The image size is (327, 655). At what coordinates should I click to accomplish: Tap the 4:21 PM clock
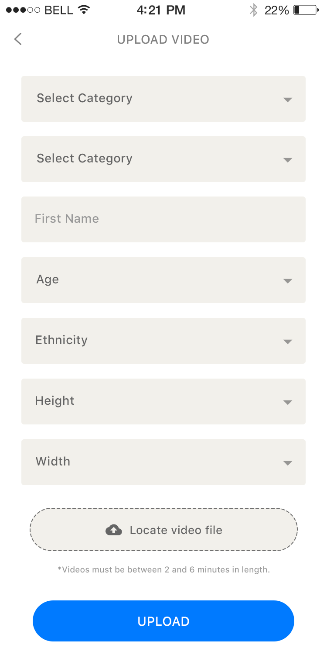(161, 10)
